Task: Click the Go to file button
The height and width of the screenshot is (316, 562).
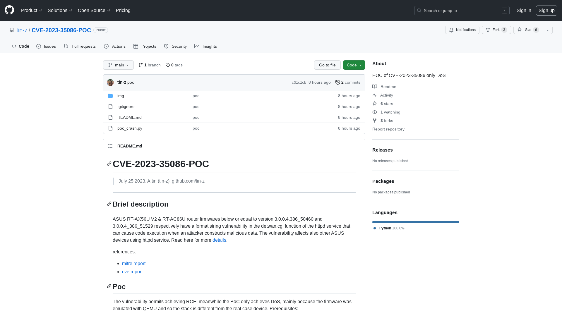Action: 327,64
